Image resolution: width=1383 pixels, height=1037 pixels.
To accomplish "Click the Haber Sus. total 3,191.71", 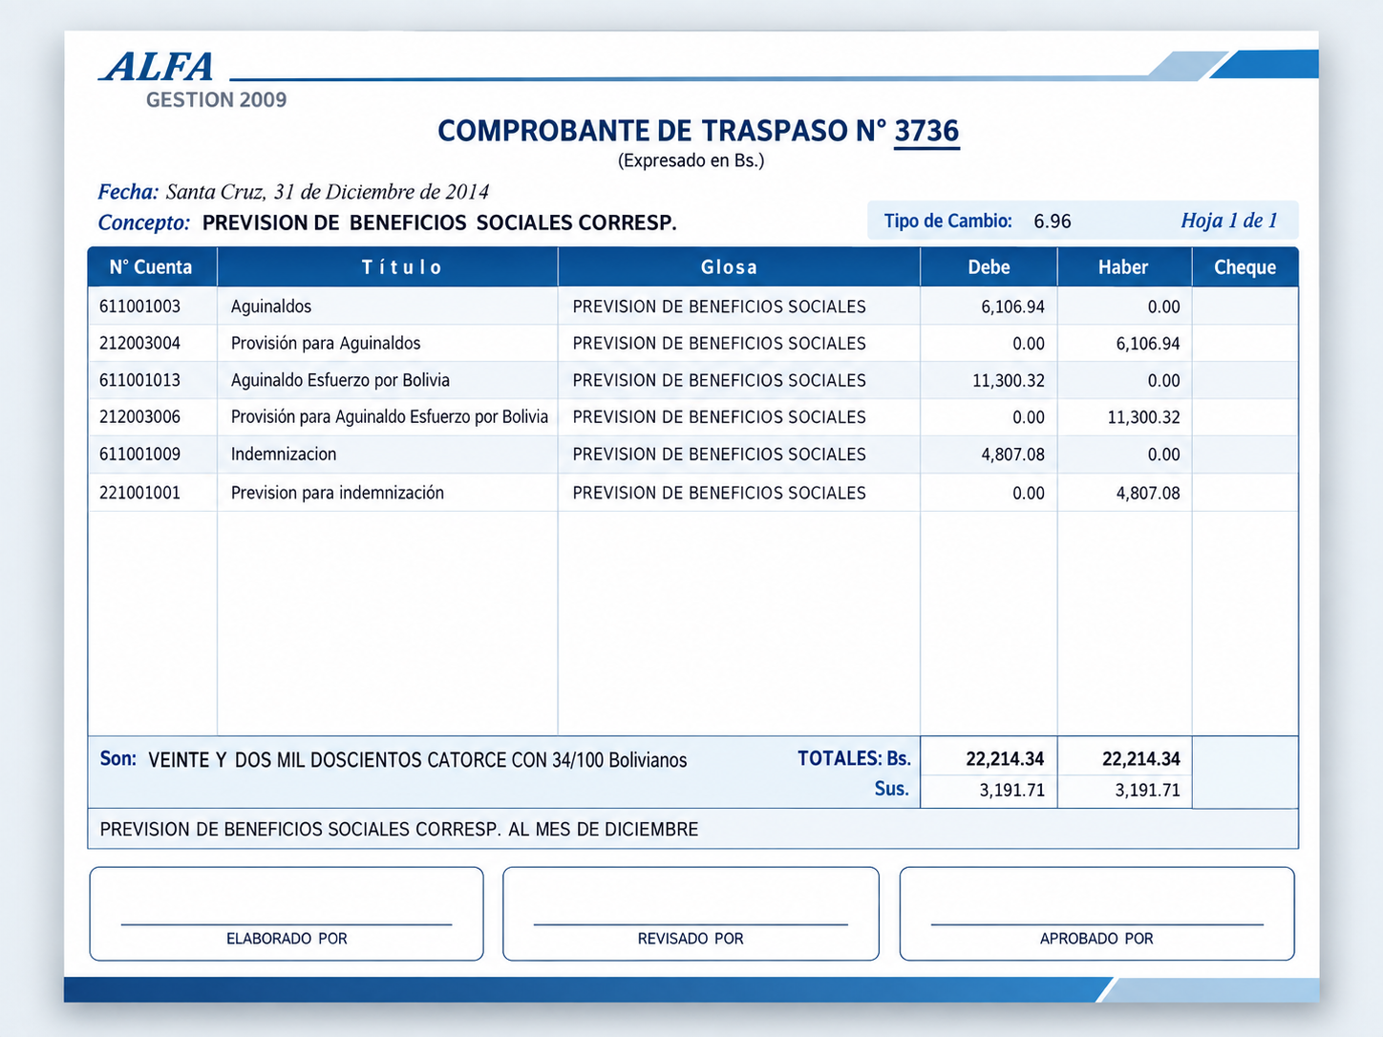I will click(x=1148, y=790).
